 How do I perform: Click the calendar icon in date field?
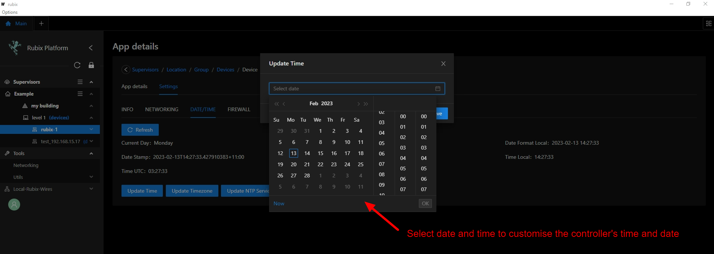pos(438,89)
